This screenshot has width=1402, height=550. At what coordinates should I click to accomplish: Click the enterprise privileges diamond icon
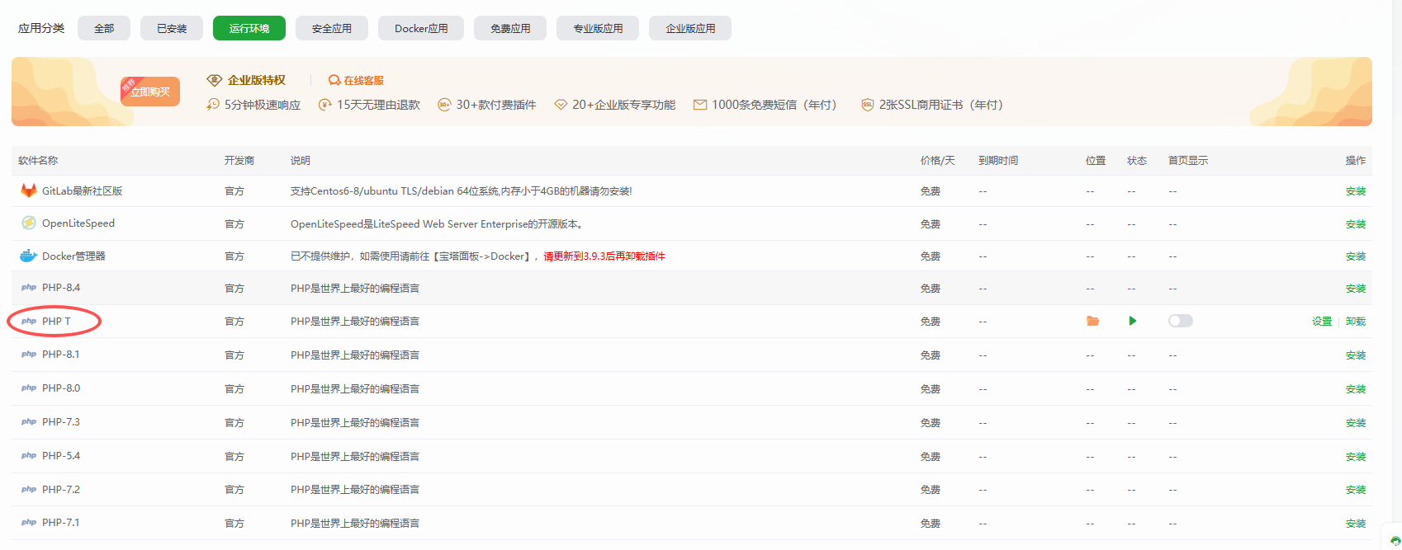214,80
